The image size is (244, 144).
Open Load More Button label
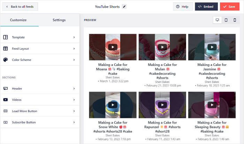pos(24,111)
